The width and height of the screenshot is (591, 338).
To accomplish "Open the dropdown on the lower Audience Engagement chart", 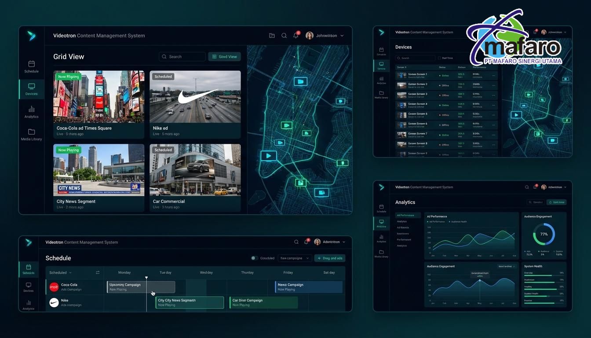I will [507, 266].
